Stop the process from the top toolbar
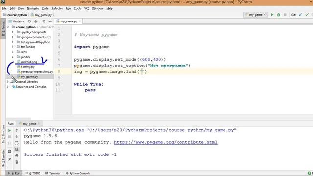The width and height of the screenshot is (313, 176). click(x=285, y=15)
